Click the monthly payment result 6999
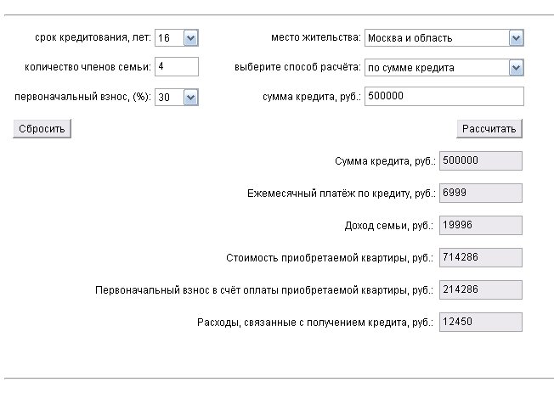Viewport: 554px width, 393px height. coord(480,194)
